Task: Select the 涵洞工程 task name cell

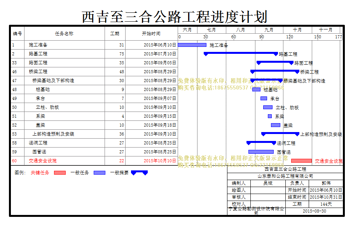Action: tap(65, 143)
